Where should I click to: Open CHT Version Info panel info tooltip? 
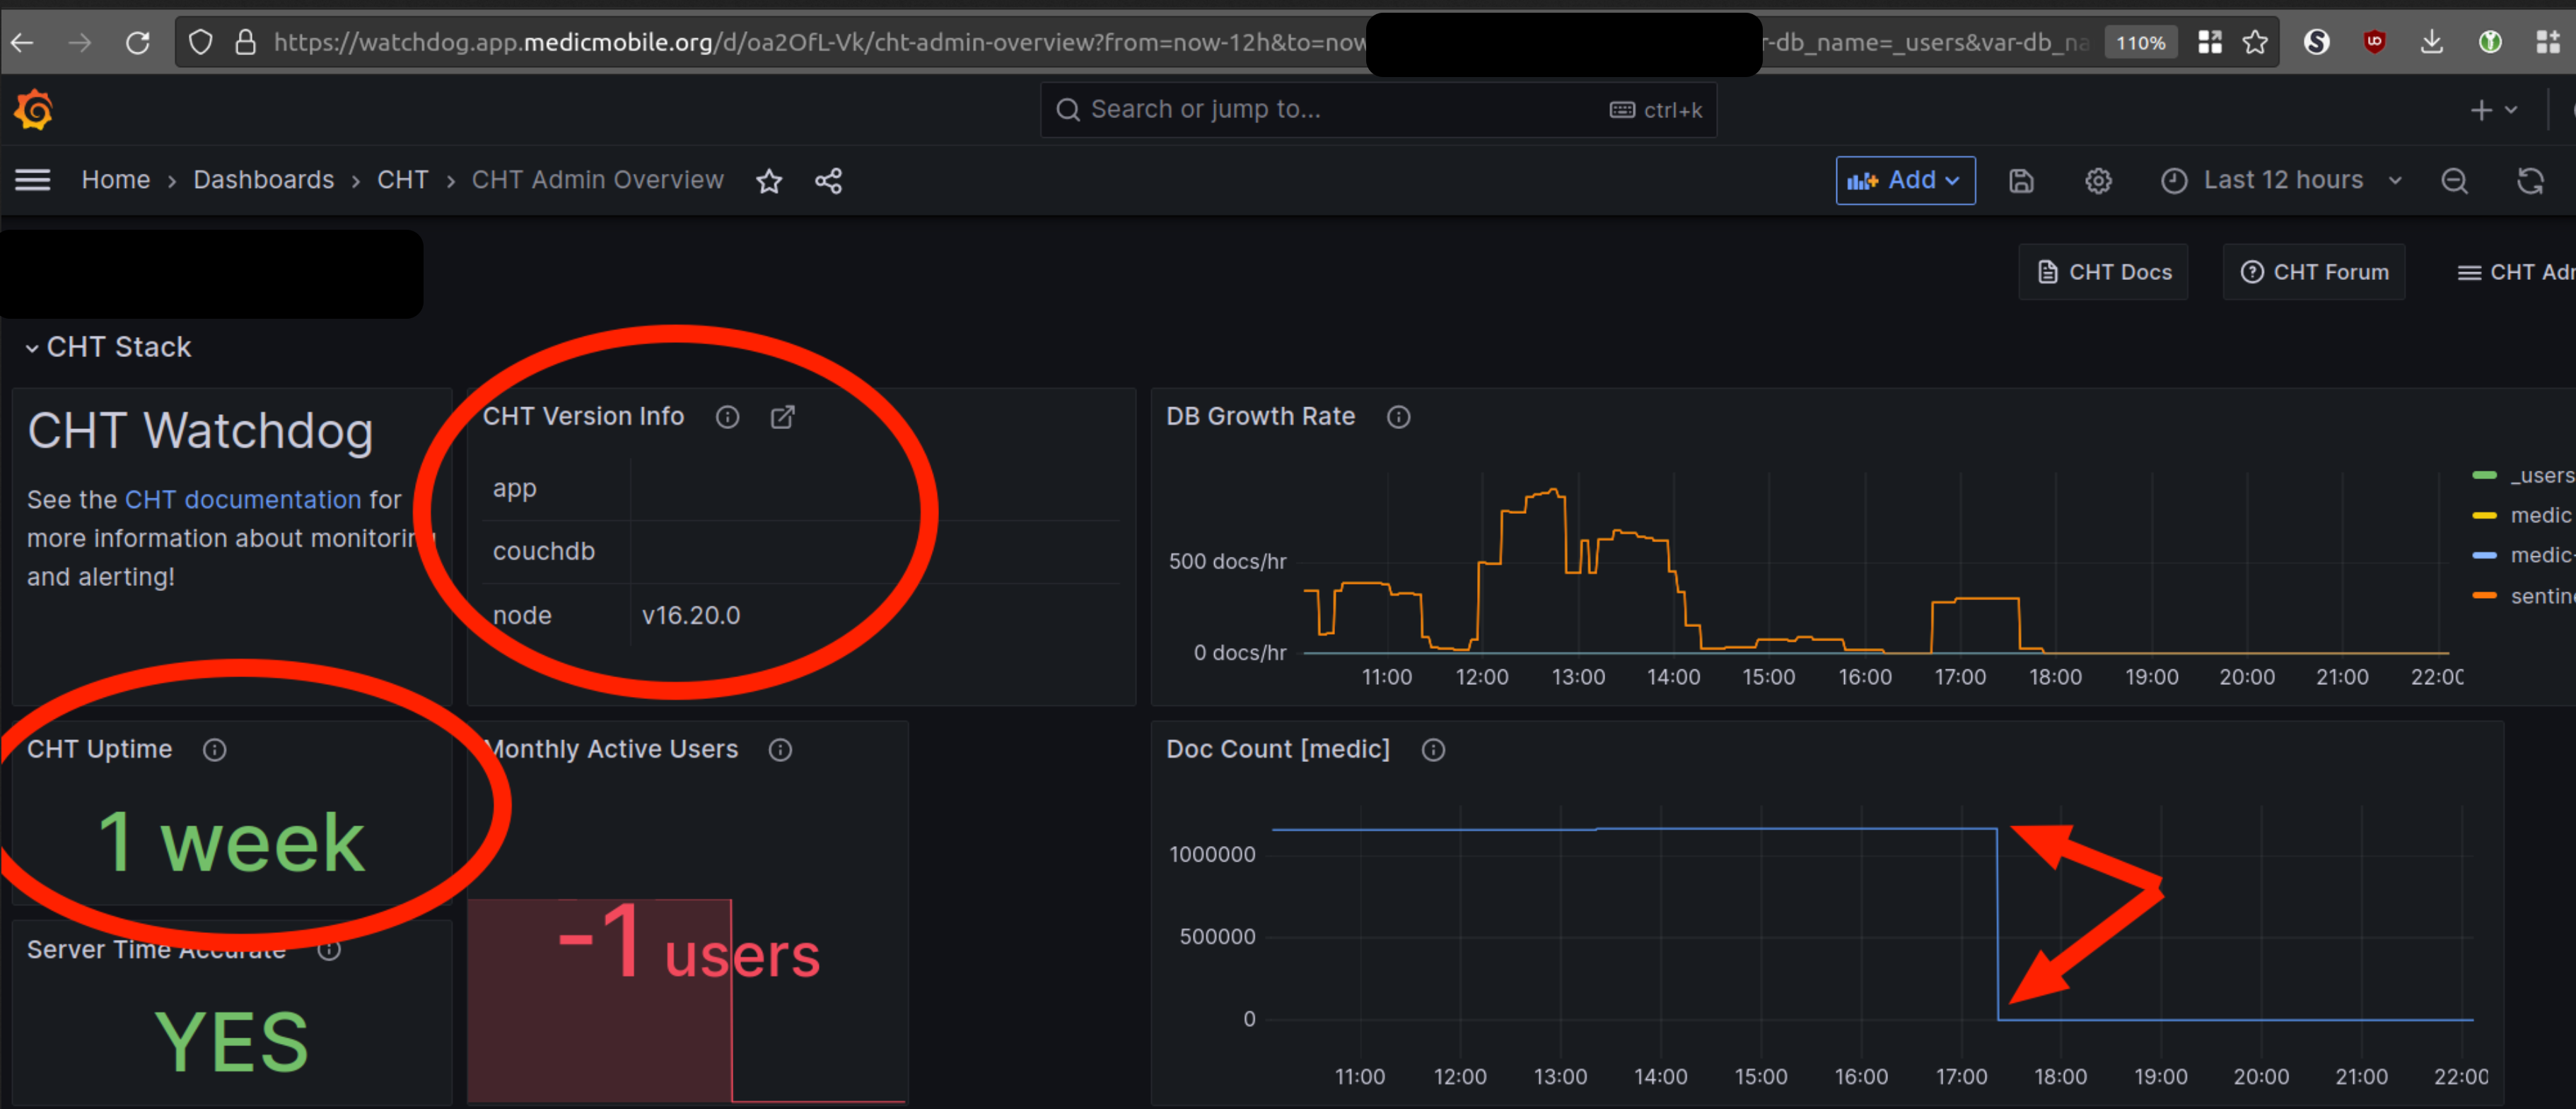727,417
